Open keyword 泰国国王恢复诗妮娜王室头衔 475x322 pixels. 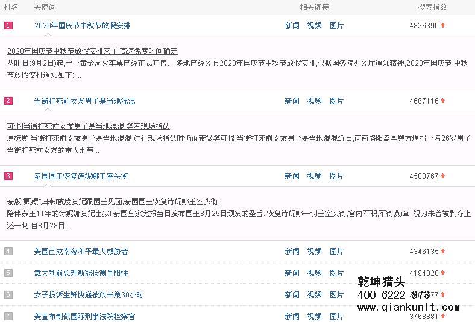click(x=81, y=176)
